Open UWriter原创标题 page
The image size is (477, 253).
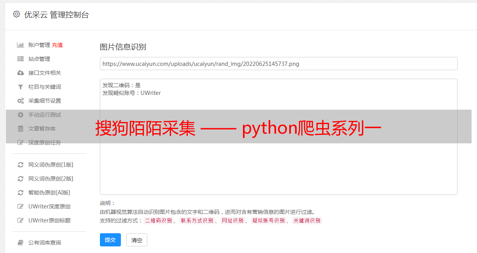(x=49, y=220)
